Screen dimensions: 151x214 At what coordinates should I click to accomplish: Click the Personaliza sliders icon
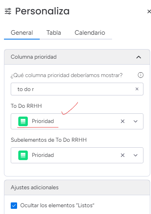click(8, 11)
